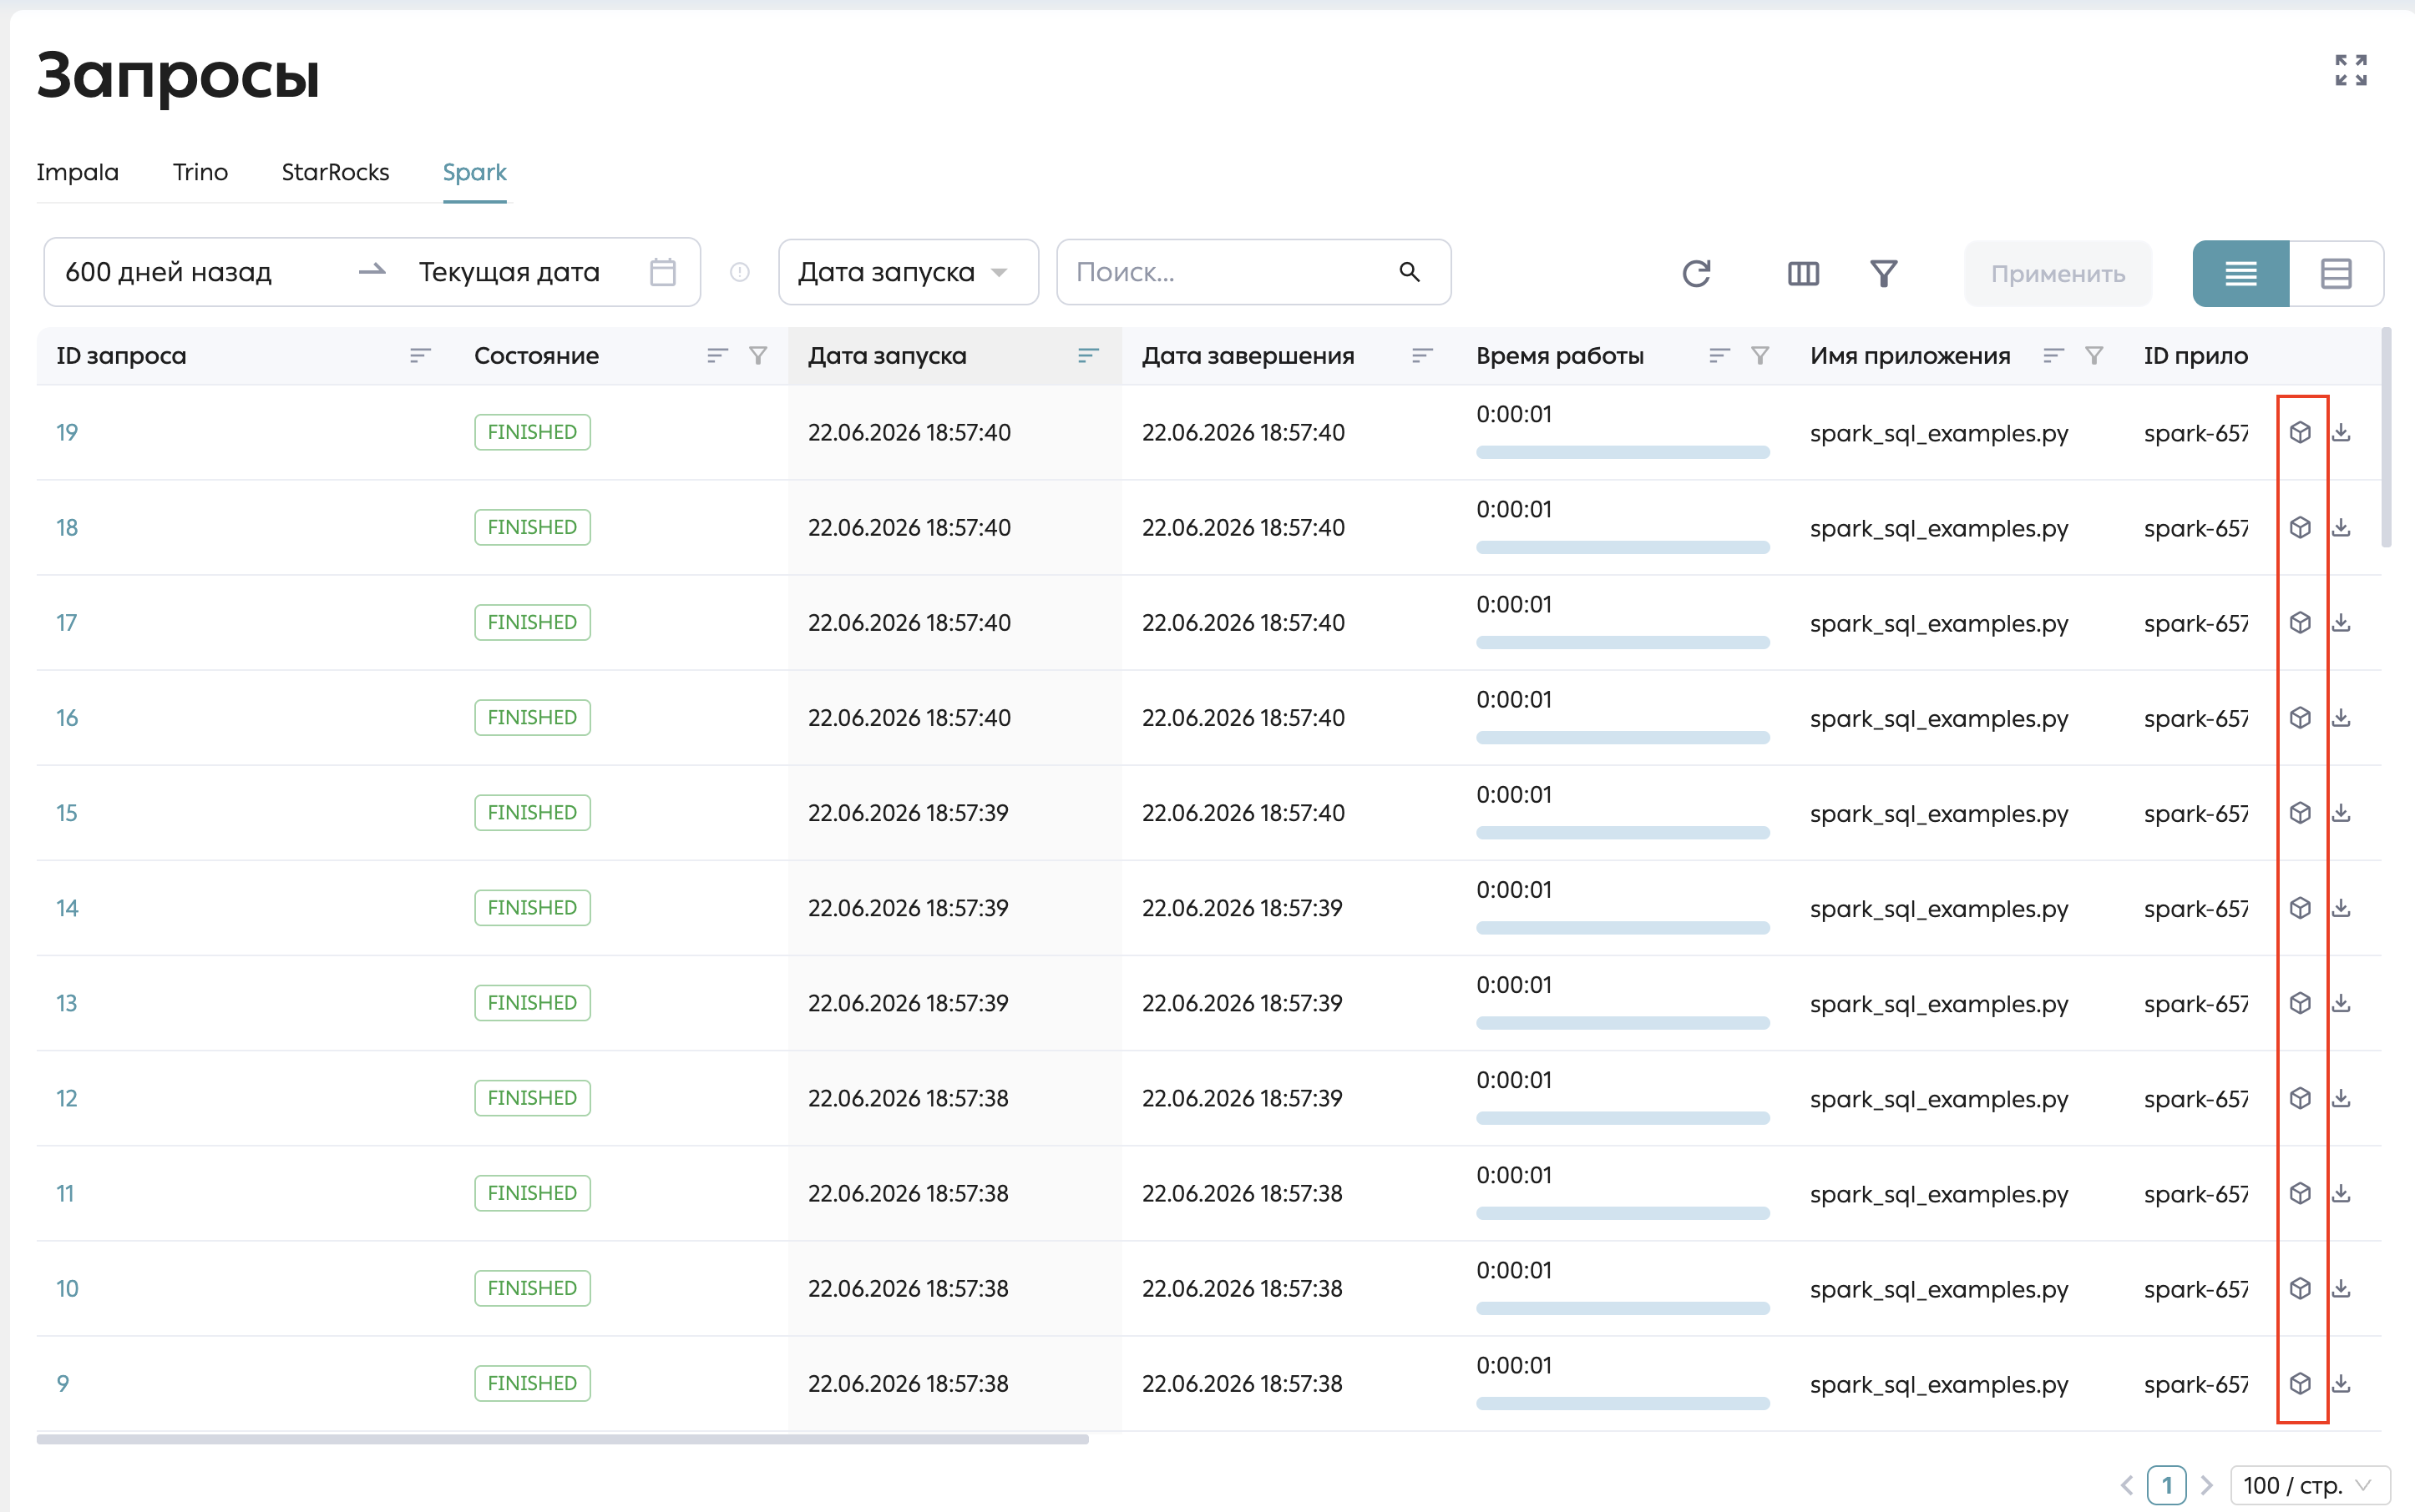Download query 18 details
The image size is (2415, 1512).
2341,527
